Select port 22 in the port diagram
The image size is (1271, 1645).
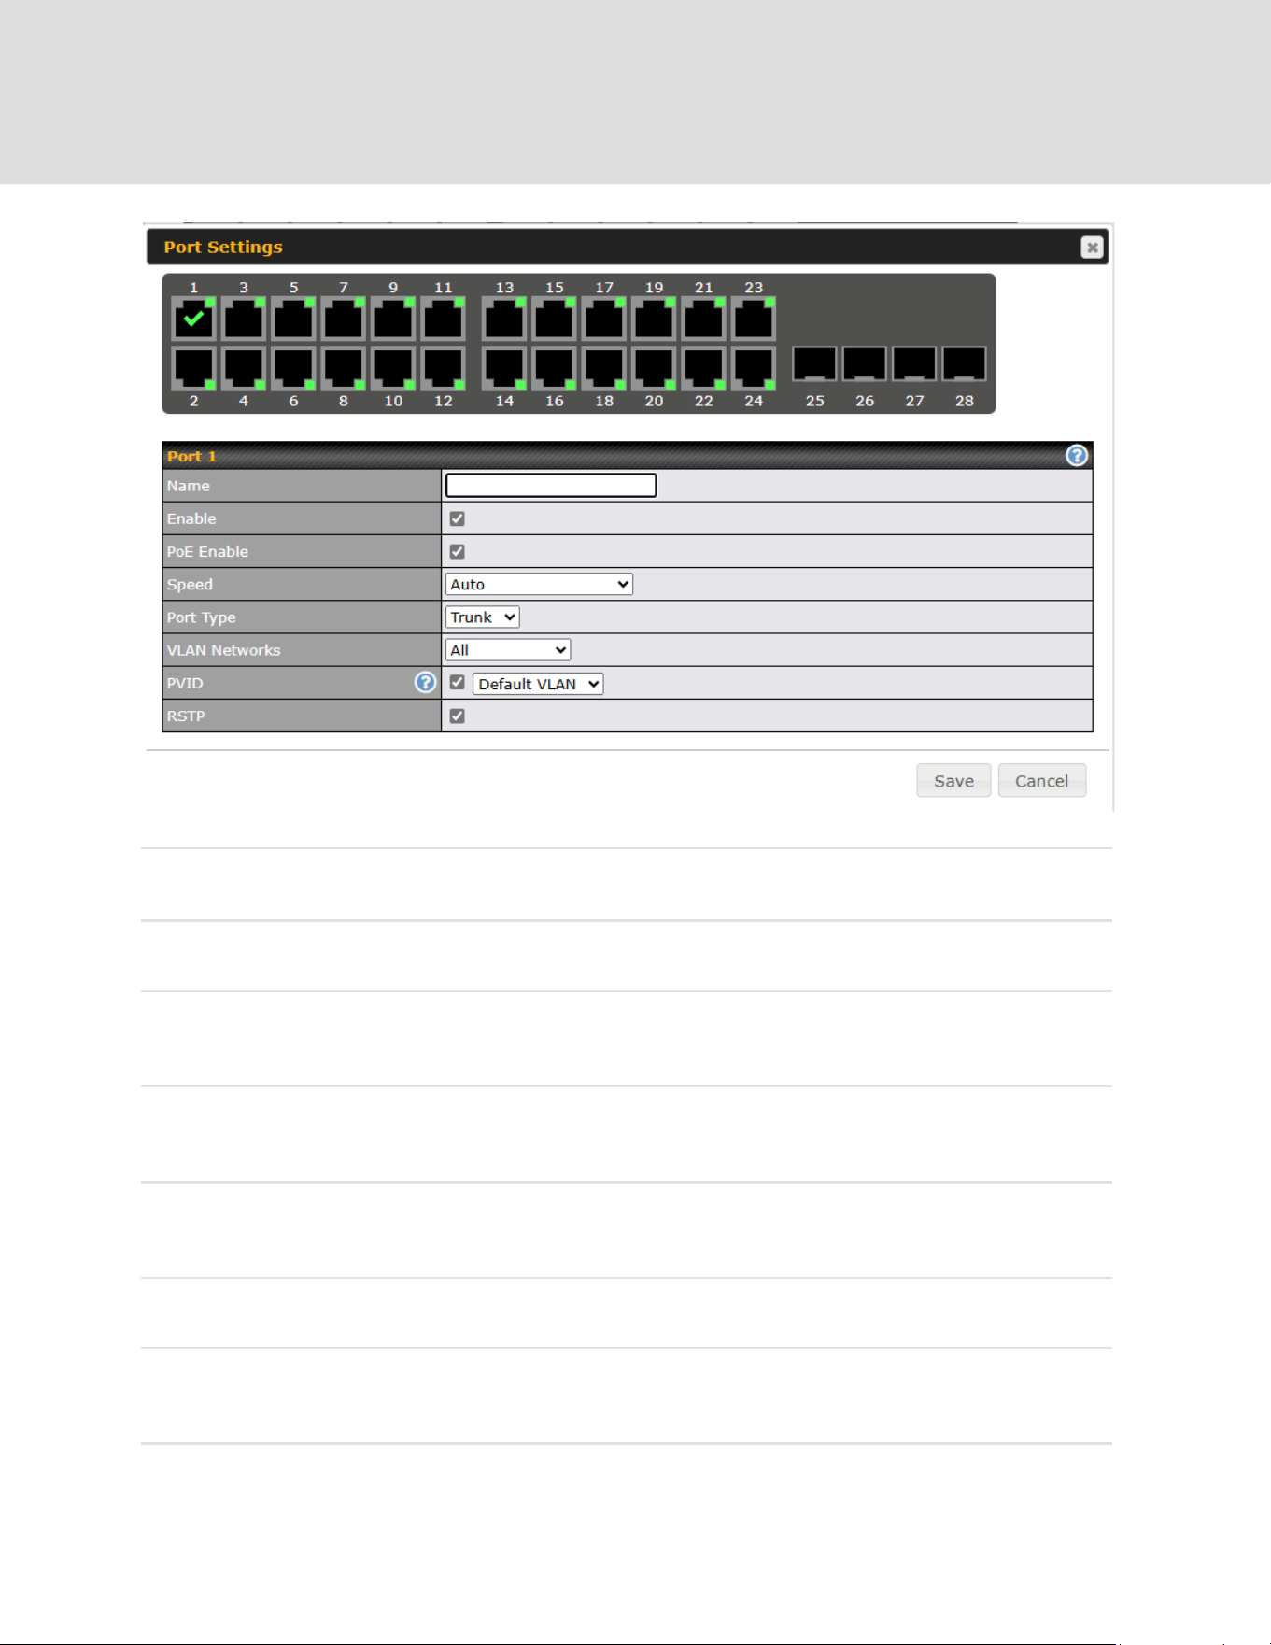(703, 368)
